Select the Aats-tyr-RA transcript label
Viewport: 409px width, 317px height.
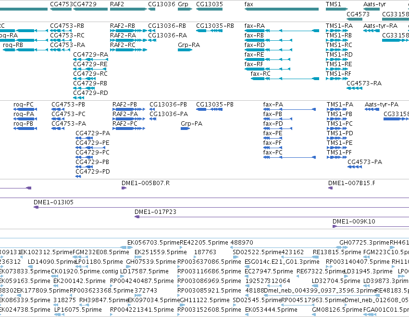(380, 26)
